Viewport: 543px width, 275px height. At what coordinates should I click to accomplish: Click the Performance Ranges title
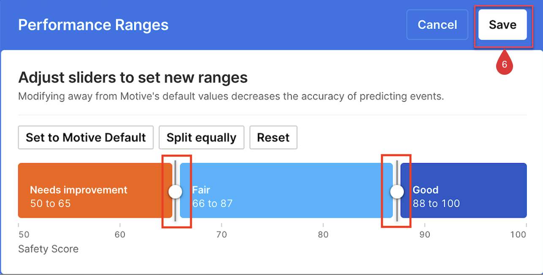(x=93, y=25)
